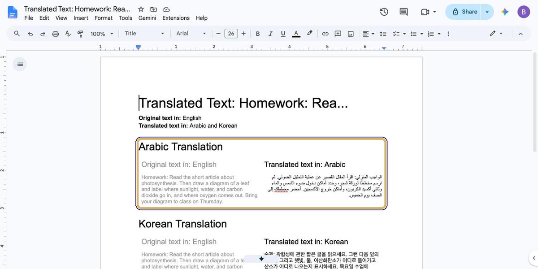Screen dimensions: 538x269
Task: Open version history clock icon
Action: pos(384,12)
